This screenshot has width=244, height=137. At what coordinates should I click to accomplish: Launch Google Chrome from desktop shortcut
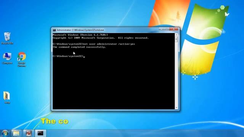[22, 59]
